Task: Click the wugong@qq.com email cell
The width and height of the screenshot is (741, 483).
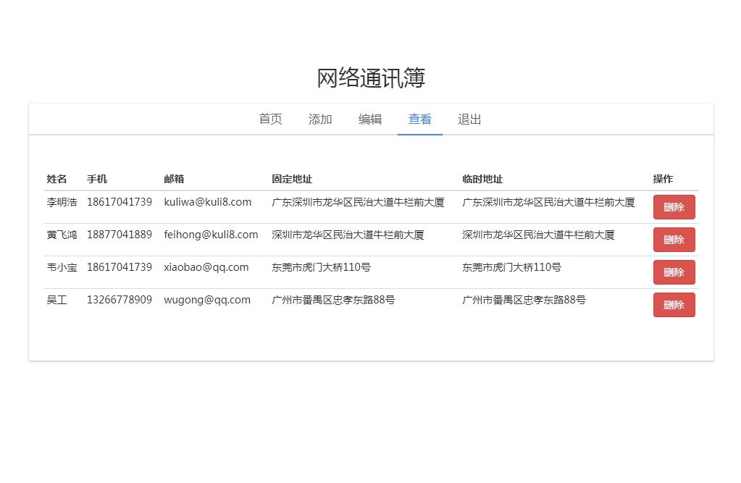Action: (x=207, y=300)
